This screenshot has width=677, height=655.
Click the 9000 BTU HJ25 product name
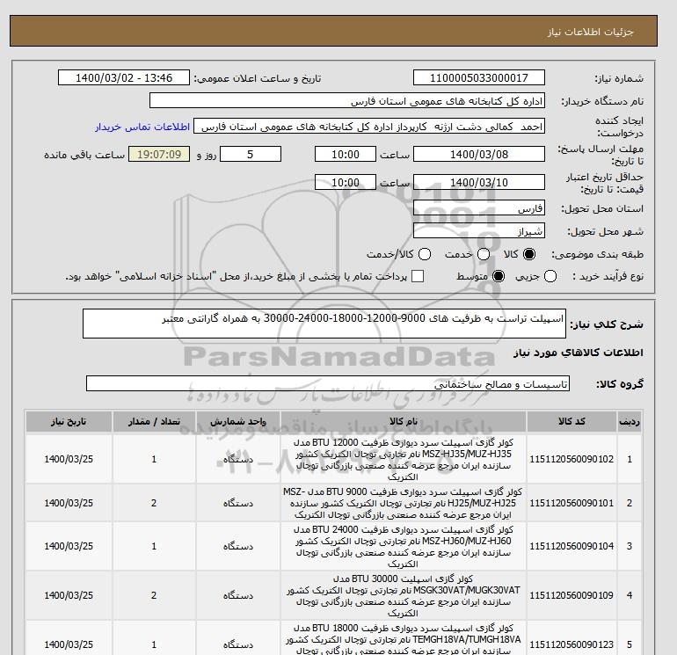404,504
